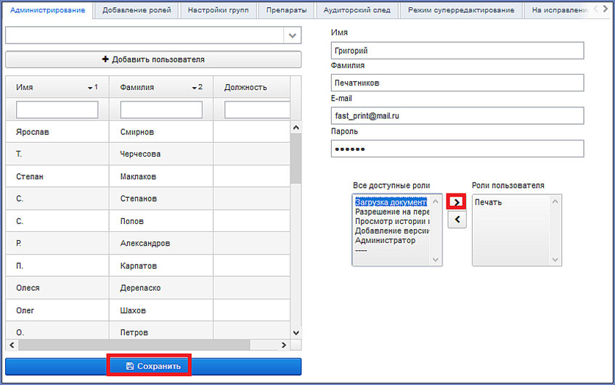Select the row Ярослав
The height and width of the screenshot is (385, 615).
coord(148,132)
